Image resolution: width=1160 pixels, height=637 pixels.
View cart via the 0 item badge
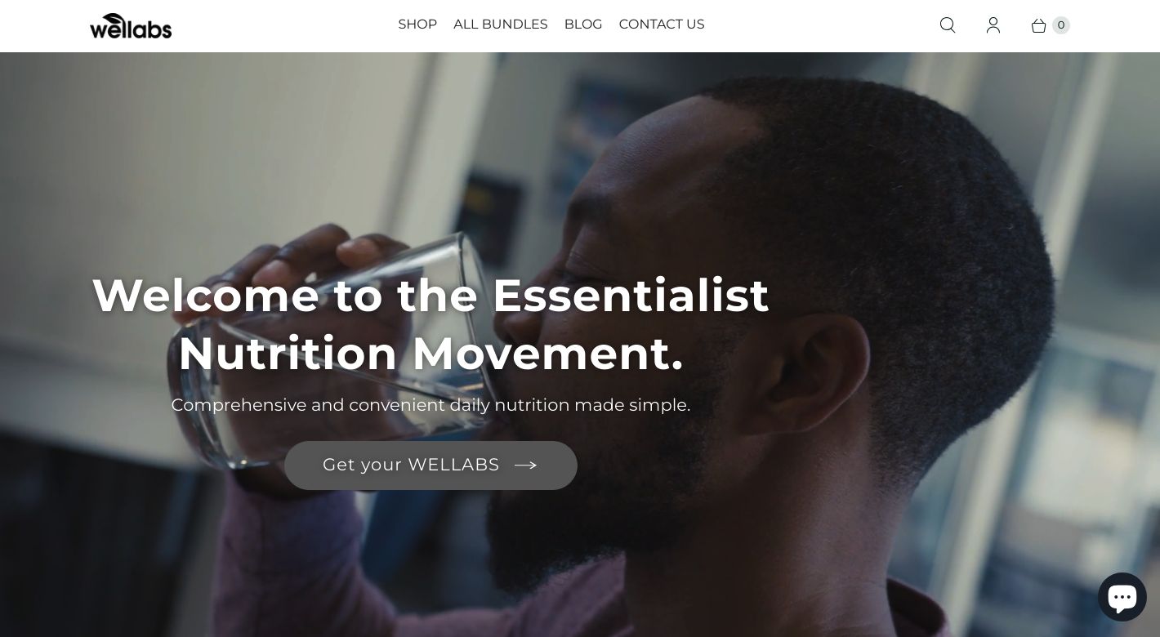pos(1060,25)
